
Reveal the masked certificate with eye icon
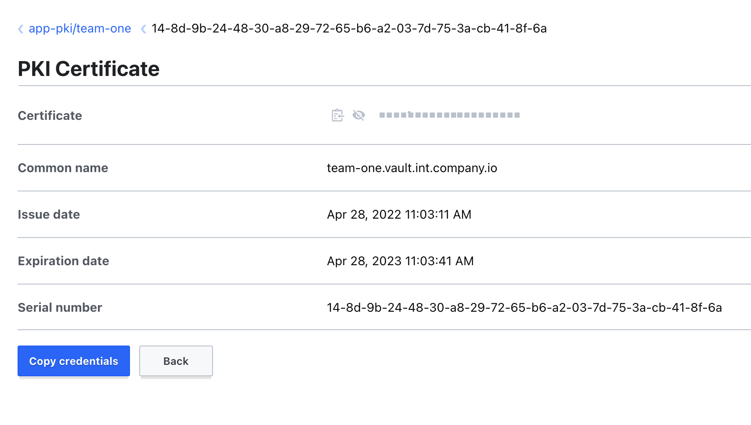pyautogui.click(x=359, y=115)
